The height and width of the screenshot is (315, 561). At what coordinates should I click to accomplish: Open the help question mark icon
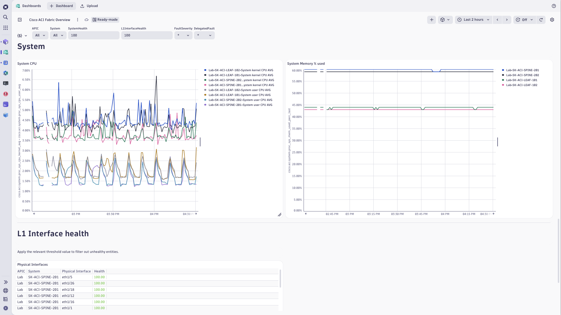pyautogui.click(x=554, y=6)
